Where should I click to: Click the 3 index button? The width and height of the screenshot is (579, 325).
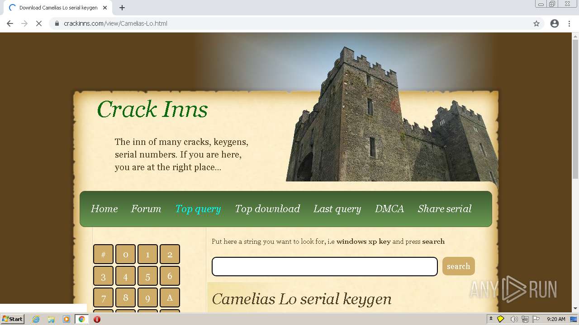point(103,276)
